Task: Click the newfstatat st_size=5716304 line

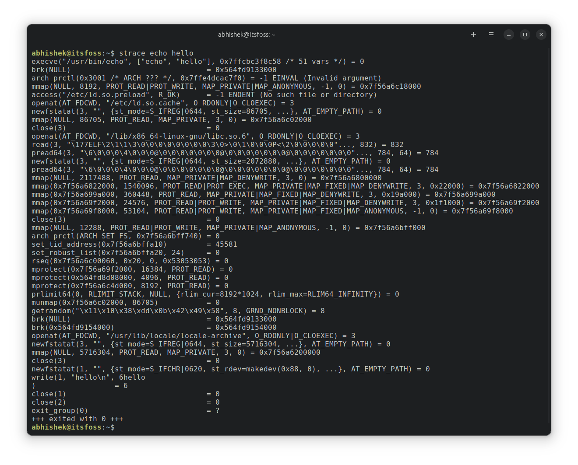Action: coord(211,344)
